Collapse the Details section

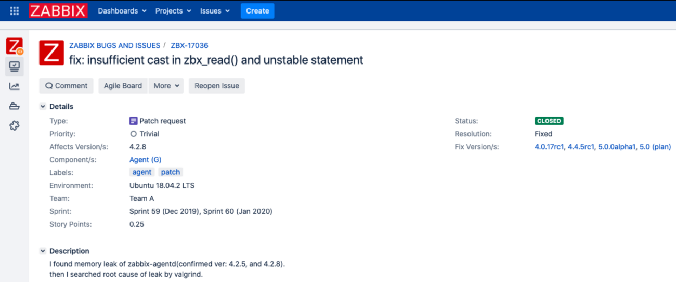point(43,107)
